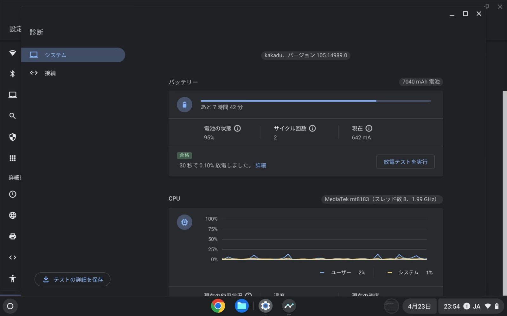Open quick settings at the 23:54 clock
This screenshot has height=316, width=507.
[452, 306]
